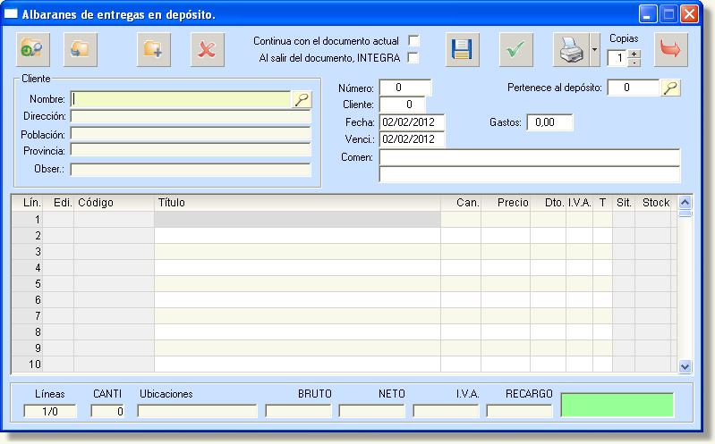This screenshot has height=444, width=715.
Task: Delete document using the red X icon
Action: click(x=208, y=49)
